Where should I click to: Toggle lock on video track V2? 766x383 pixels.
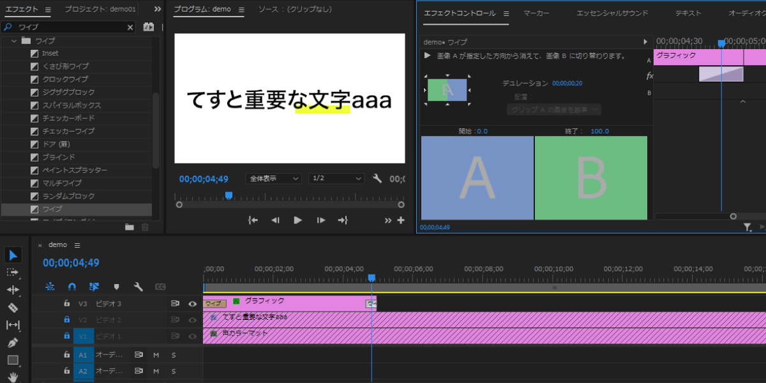click(66, 320)
